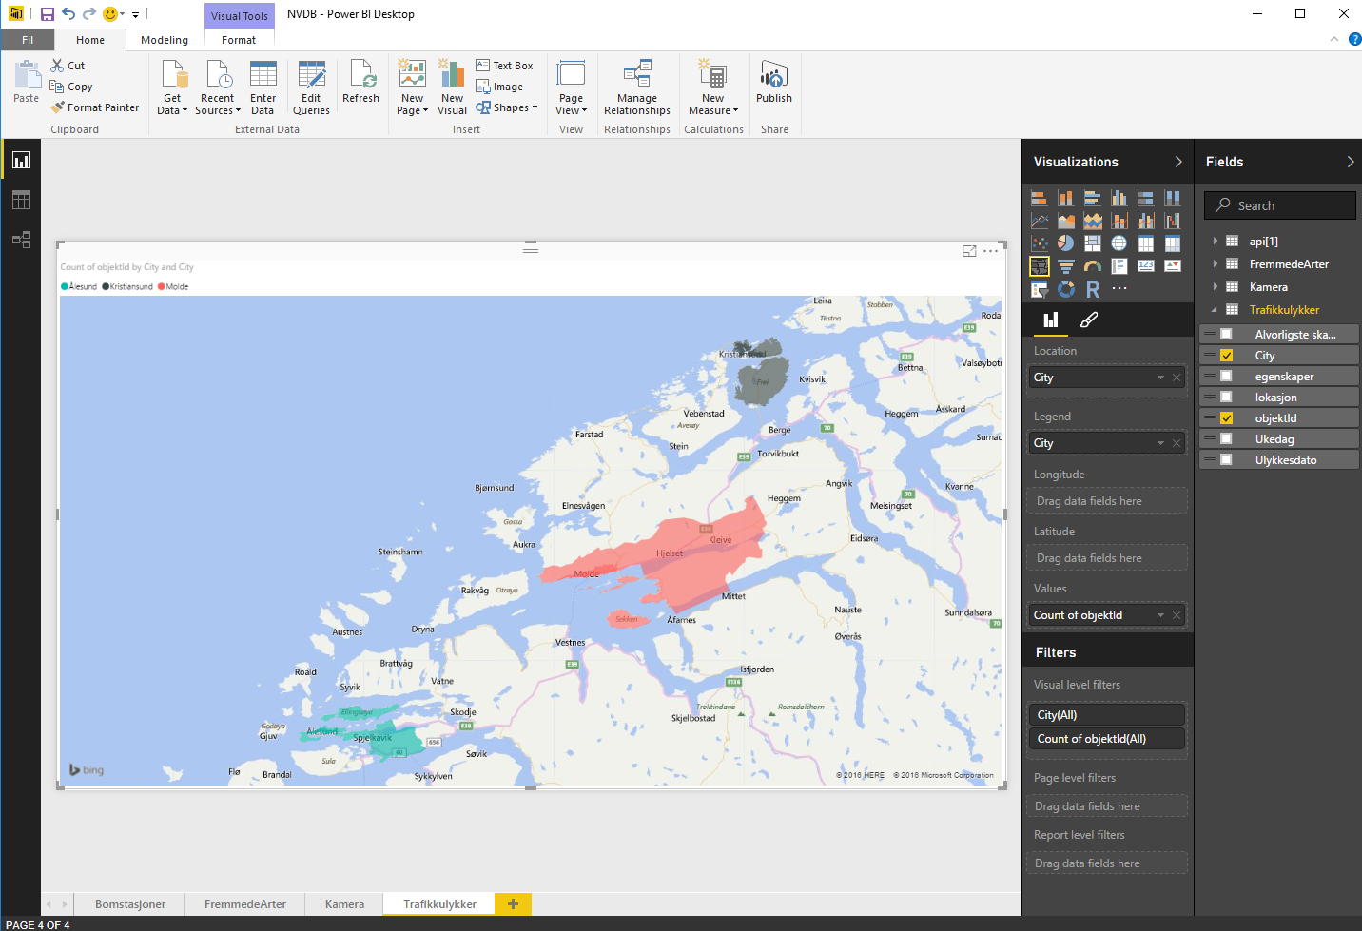Select the clustered bar chart visualization

point(1093,198)
